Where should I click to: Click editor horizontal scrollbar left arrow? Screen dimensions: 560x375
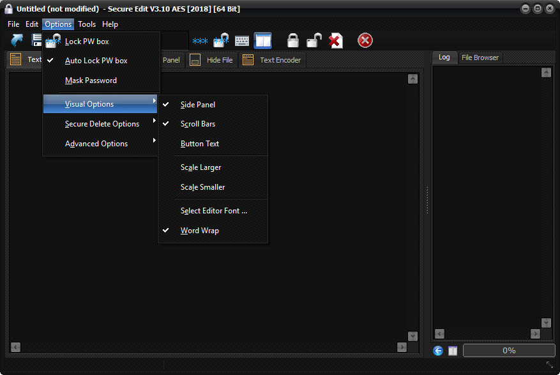click(x=15, y=347)
